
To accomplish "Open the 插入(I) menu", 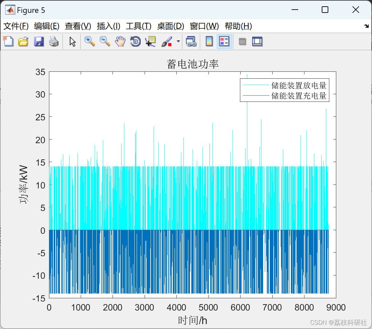I will pyautogui.click(x=109, y=26).
